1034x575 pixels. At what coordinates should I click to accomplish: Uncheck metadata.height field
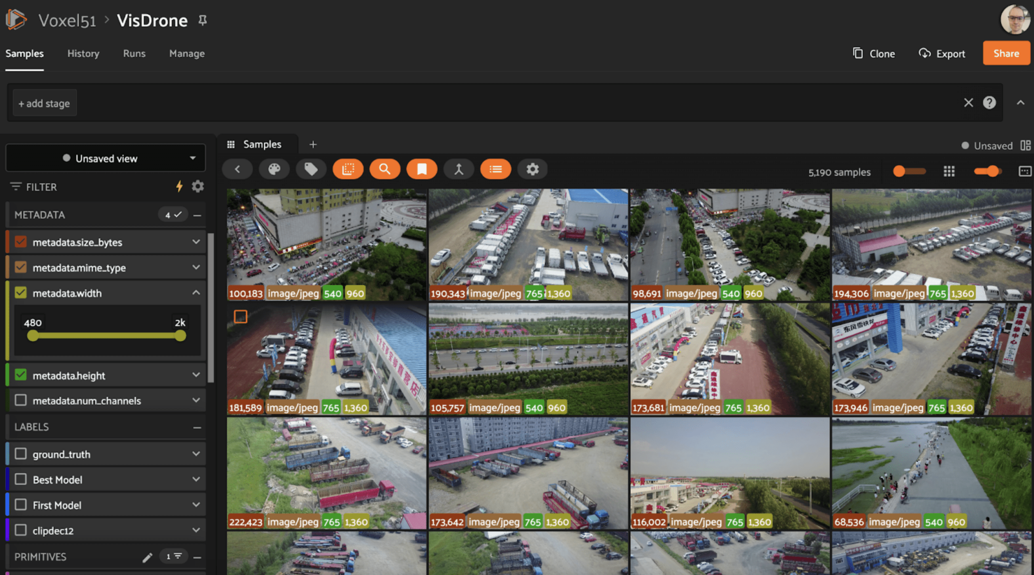[x=20, y=375]
